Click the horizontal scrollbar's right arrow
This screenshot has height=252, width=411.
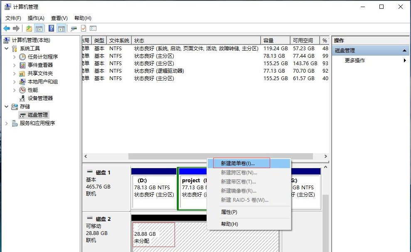[325, 157]
